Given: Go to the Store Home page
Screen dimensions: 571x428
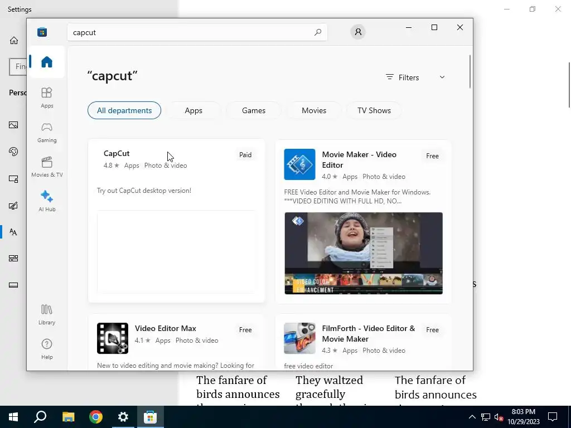Looking at the screenshot, I should click(47, 62).
